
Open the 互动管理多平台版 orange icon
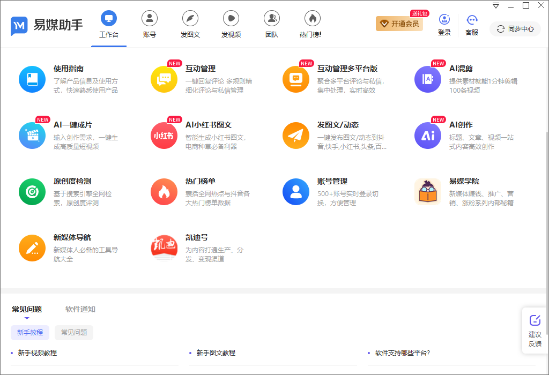click(296, 79)
